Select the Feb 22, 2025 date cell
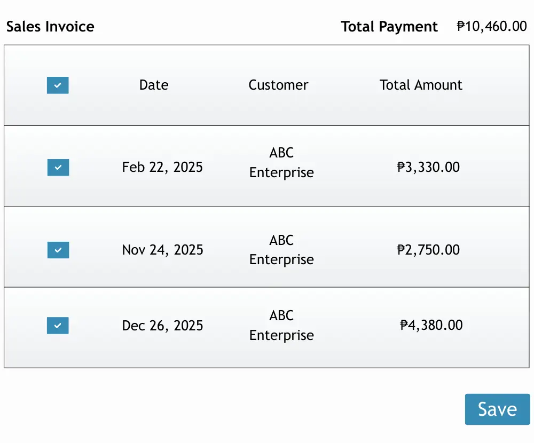Image resolution: width=534 pixels, height=443 pixels. point(162,168)
